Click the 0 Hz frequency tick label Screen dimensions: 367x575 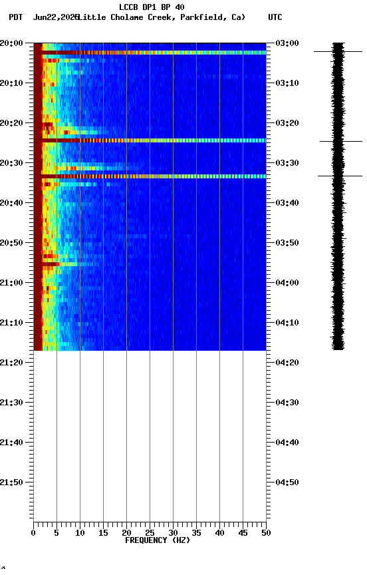33,534
